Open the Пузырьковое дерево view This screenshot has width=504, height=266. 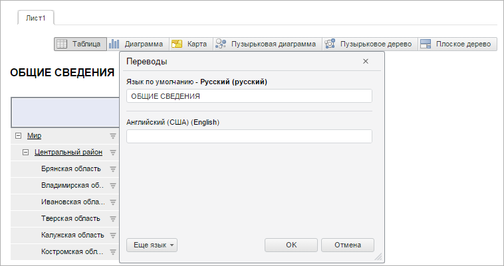click(368, 44)
